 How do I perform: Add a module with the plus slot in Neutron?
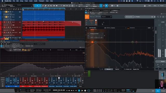(103, 22)
